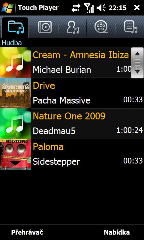
Task: Switch to the albums disc tab
Action: [45, 27]
